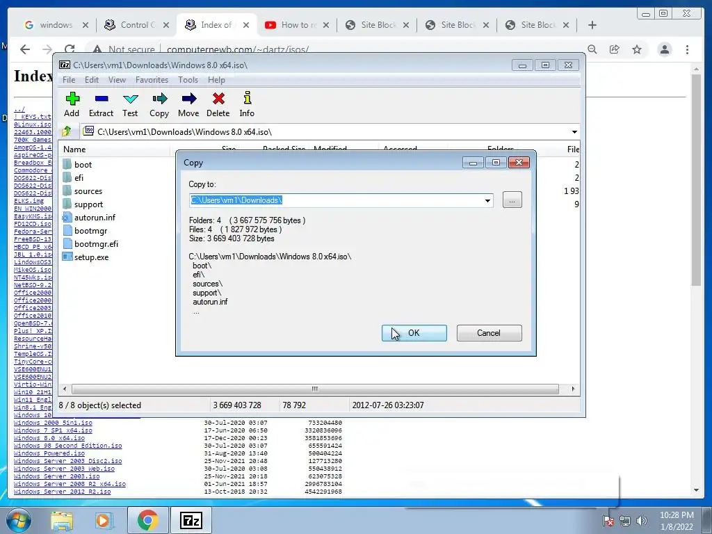Open the volume tray icon

coord(642,521)
